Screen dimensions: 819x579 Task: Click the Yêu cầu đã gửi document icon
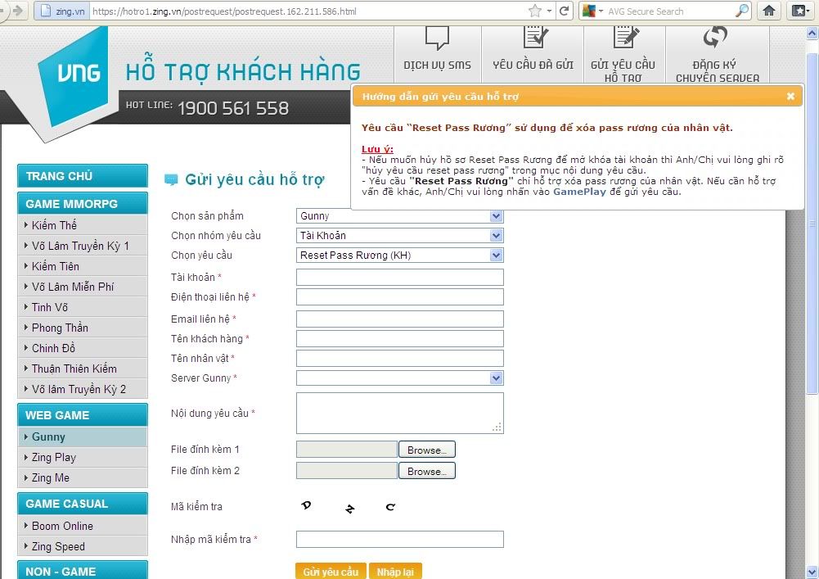535,37
